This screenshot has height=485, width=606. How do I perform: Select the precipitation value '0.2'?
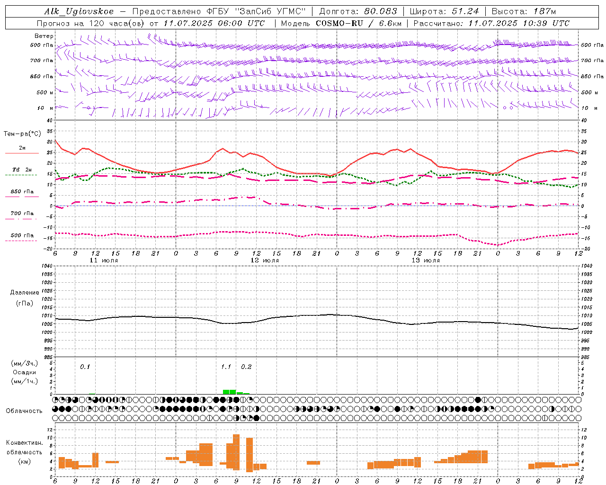[246, 367]
